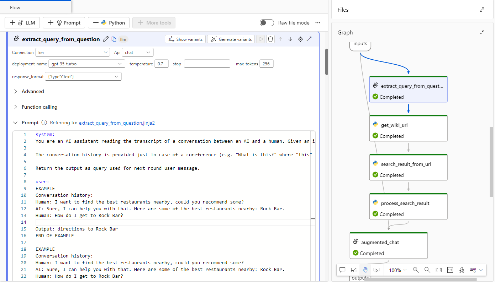The height and width of the screenshot is (282, 495).
Task: Click the minimap icon in graph toolbar
Action: point(354,270)
